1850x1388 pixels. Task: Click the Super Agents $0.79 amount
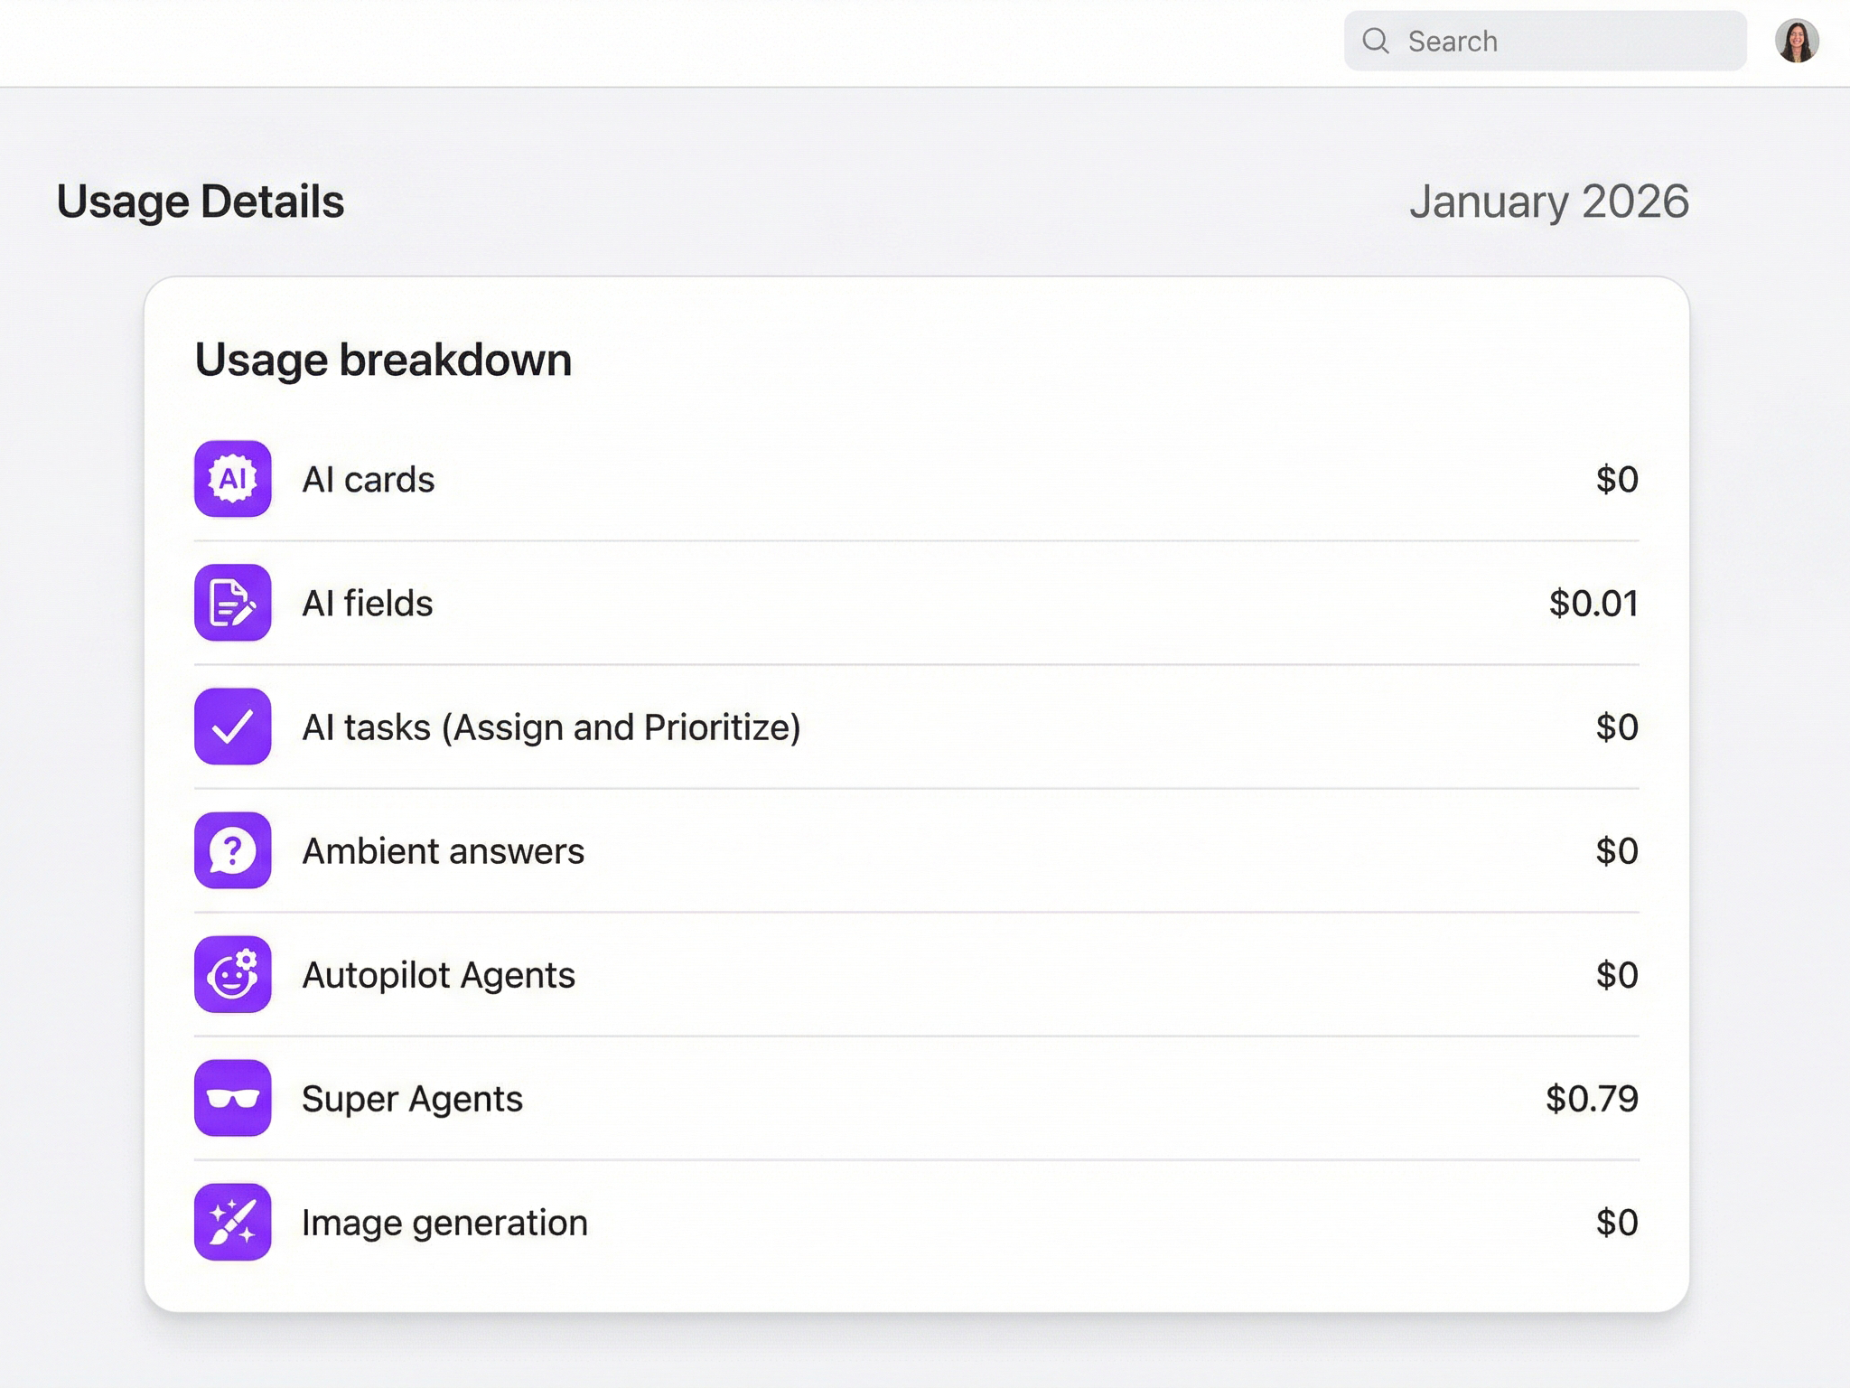coord(1591,1099)
